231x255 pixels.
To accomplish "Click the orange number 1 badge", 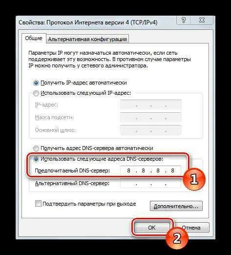I will (x=194, y=179).
